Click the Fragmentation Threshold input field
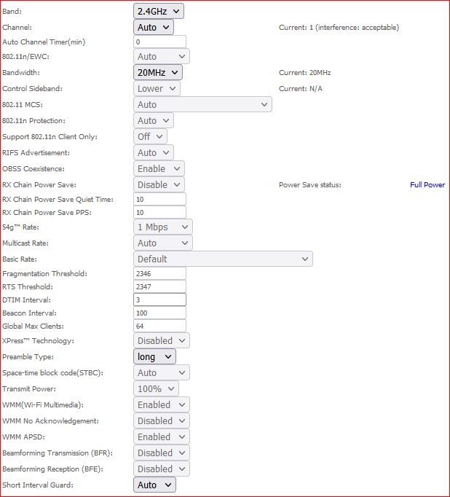 click(159, 273)
